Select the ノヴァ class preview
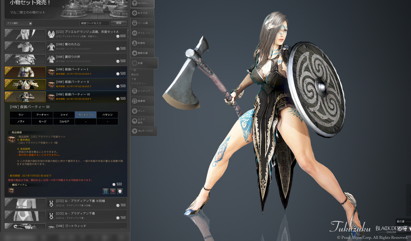Screen dimensions: 411x241 click(21, 122)
